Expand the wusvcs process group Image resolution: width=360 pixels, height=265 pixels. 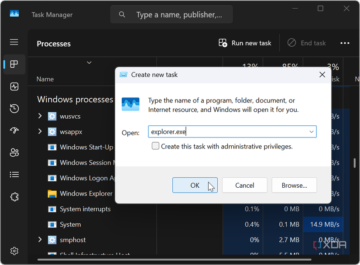coord(40,116)
